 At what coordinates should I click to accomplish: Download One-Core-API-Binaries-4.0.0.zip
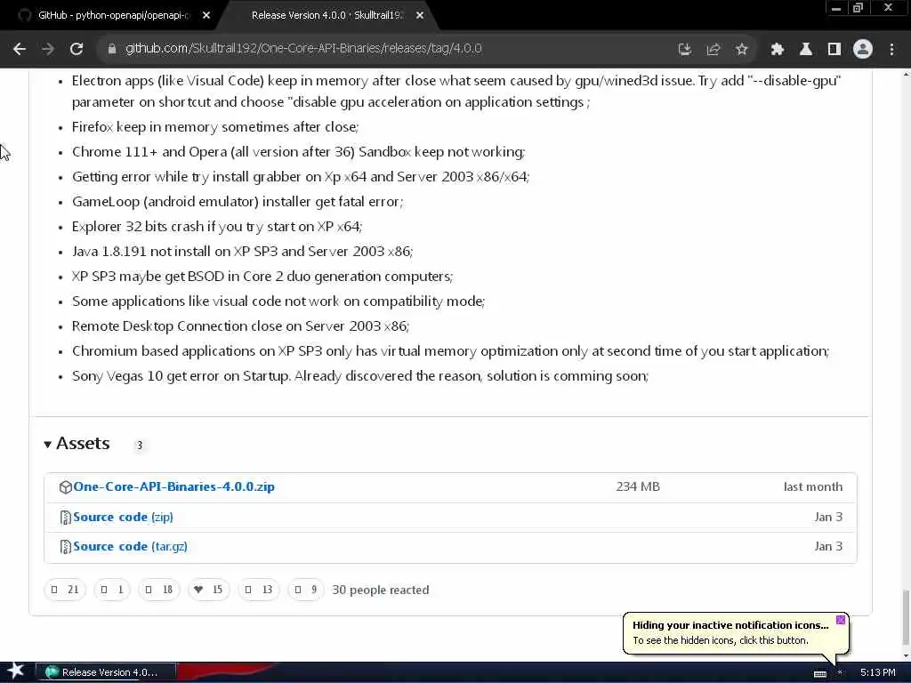coord(173,486)
